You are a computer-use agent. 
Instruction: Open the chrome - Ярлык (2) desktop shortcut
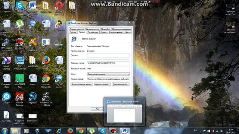pos(46,81)
